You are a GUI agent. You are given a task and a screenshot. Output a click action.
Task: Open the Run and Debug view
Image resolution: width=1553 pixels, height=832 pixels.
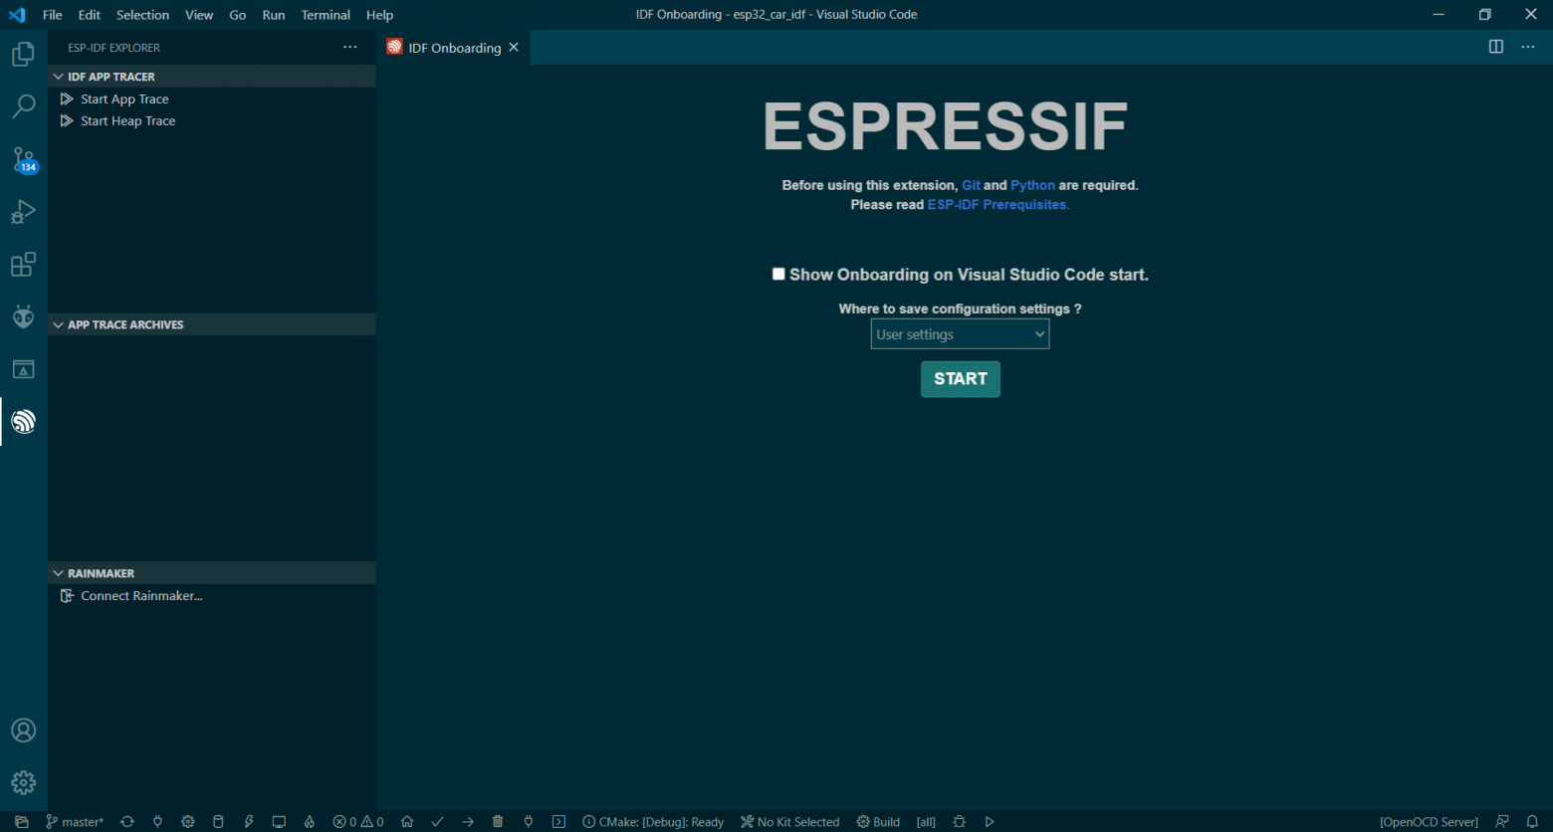[x=23, y=211]
